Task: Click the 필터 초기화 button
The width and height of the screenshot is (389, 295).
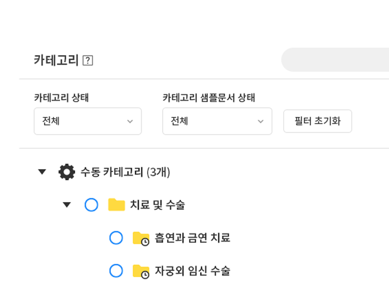Action: [x=318, y=121]
